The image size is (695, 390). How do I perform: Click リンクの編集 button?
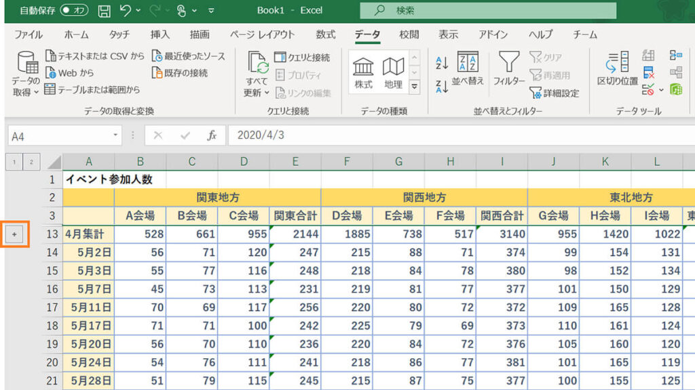pos(303,93)
